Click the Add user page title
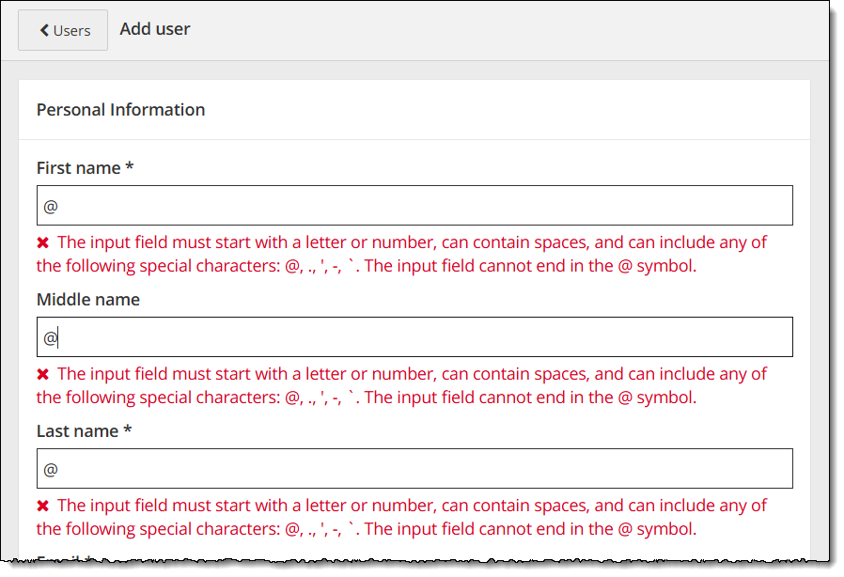 (x=155, y=29)
